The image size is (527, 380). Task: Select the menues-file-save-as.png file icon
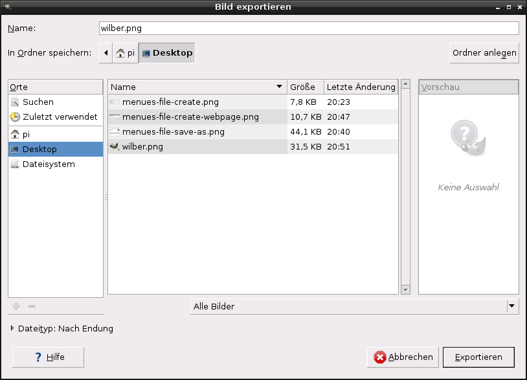click(115, 132)
